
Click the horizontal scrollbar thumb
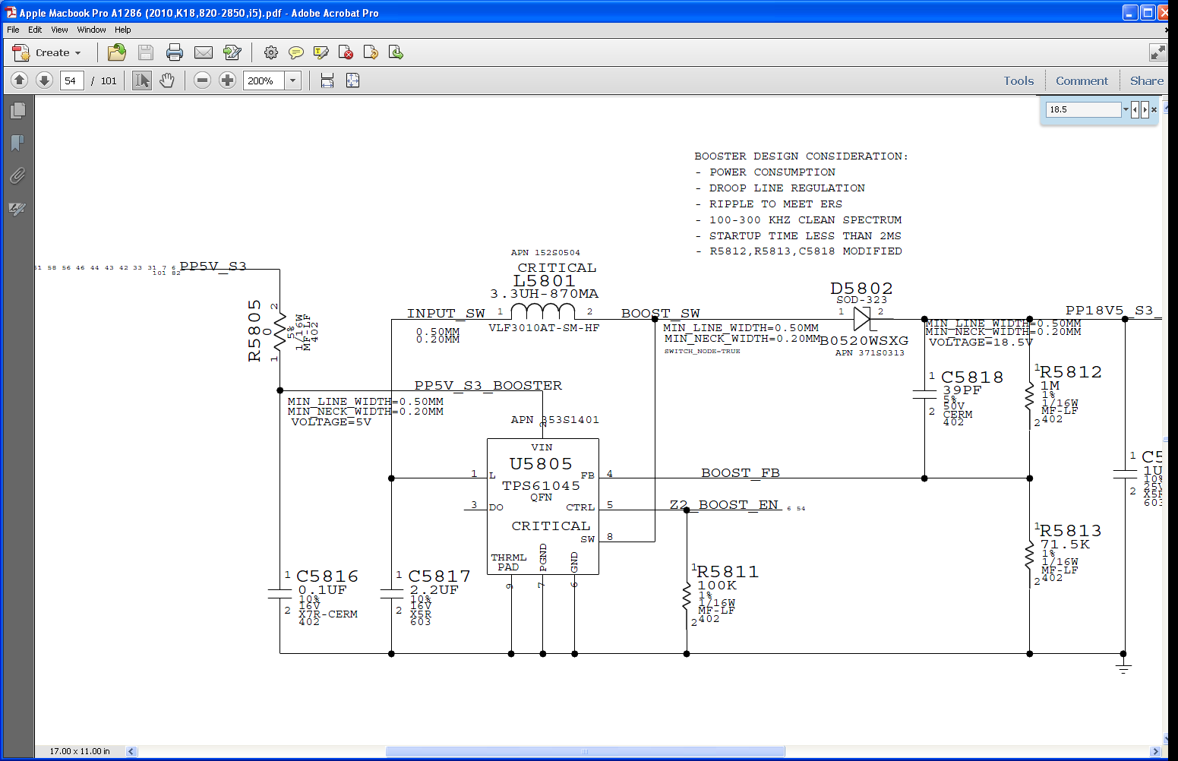pos(585,751)
